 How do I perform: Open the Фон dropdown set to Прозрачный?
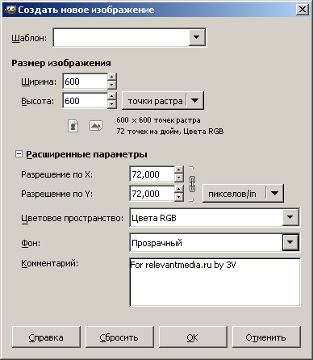(290, 242)
